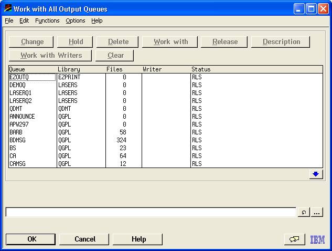Click the Writer column header
The width and height of the screenshot is (332, 251).
pos(152,69)
